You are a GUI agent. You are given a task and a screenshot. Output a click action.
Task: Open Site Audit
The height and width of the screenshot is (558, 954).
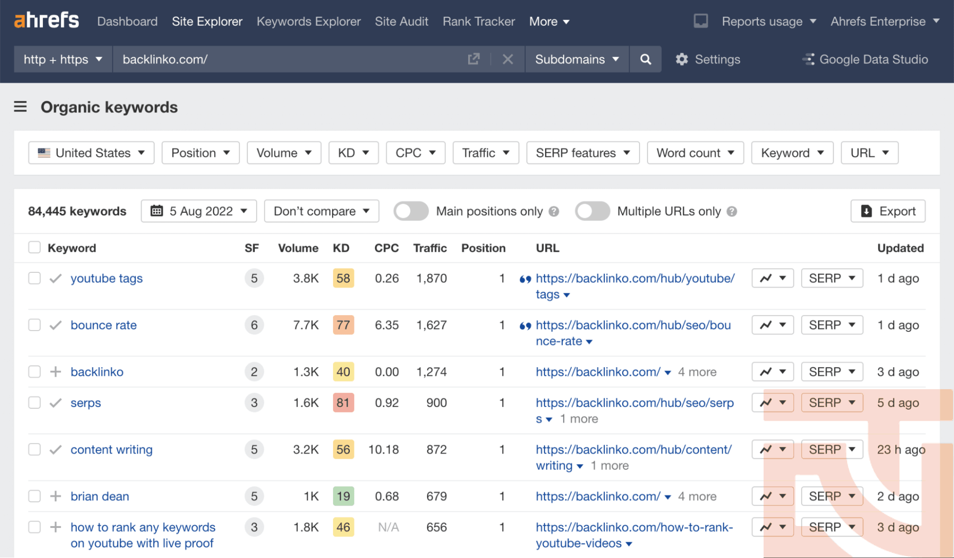[x=401, y=21]
